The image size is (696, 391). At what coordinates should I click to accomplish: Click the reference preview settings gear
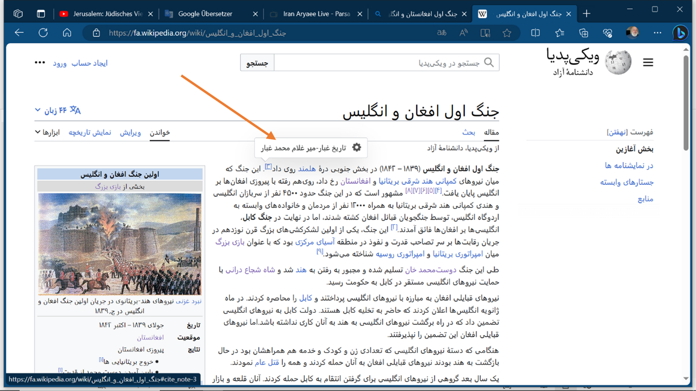(x=357, y=148)
